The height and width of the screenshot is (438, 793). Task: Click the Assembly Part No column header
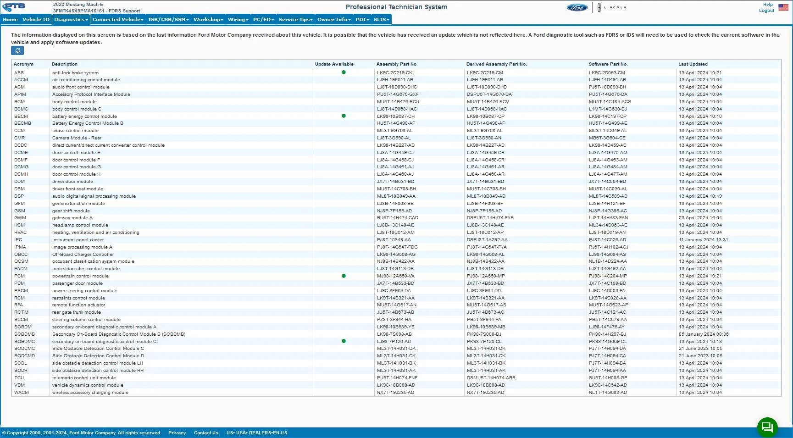coord(397,64)
